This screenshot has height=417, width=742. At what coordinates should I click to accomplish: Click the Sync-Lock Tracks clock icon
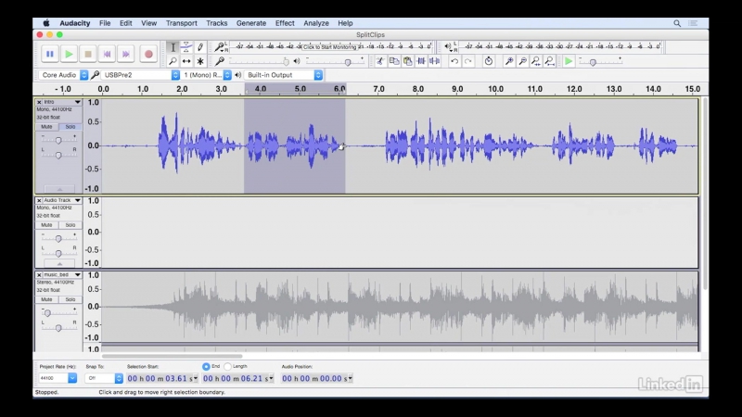489,61
